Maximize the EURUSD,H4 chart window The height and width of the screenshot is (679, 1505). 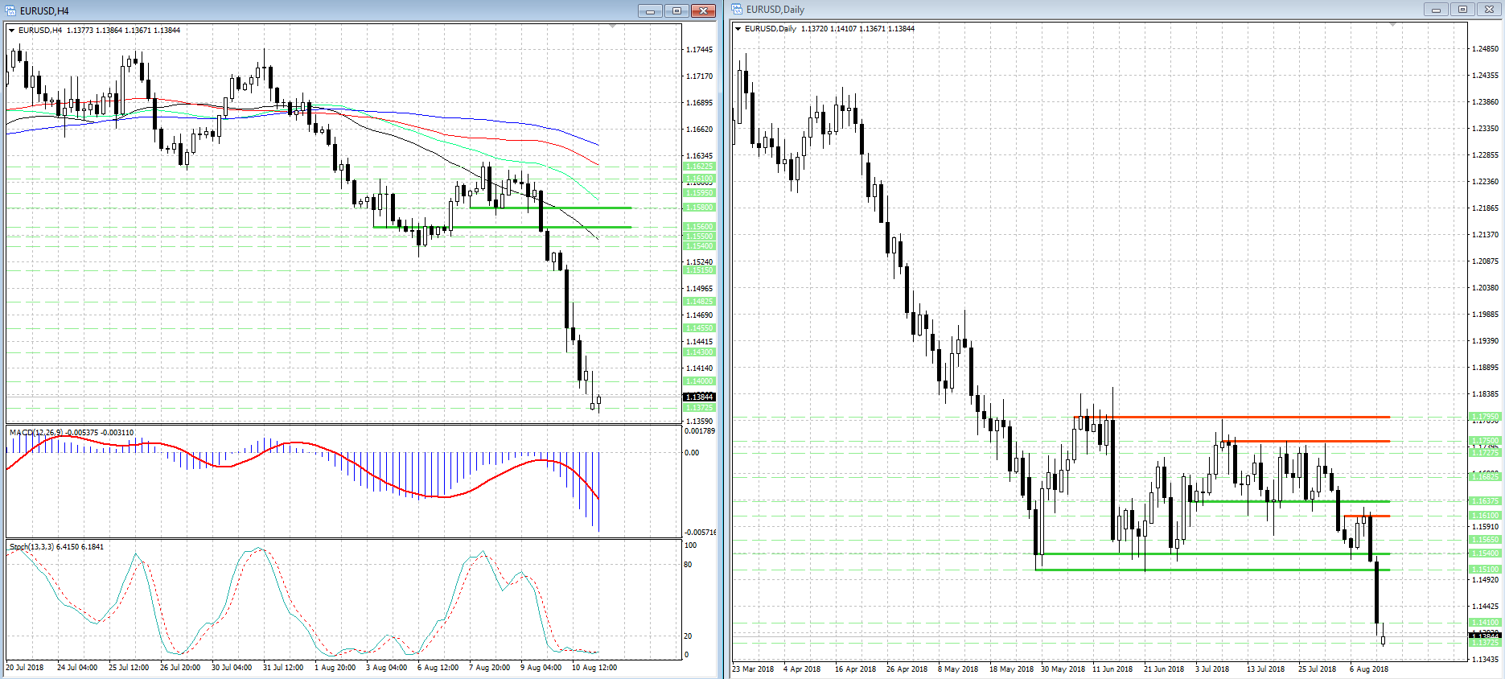coord(676,10)
